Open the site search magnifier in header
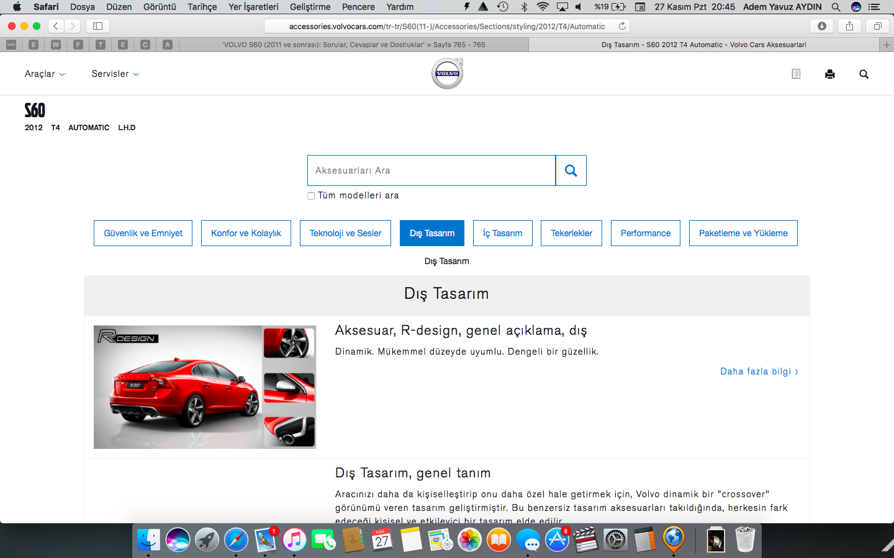 tap(864, 74)
